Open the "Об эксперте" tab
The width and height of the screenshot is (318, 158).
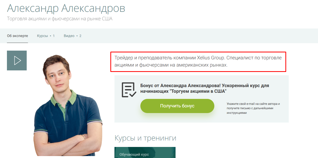(17, 36)
